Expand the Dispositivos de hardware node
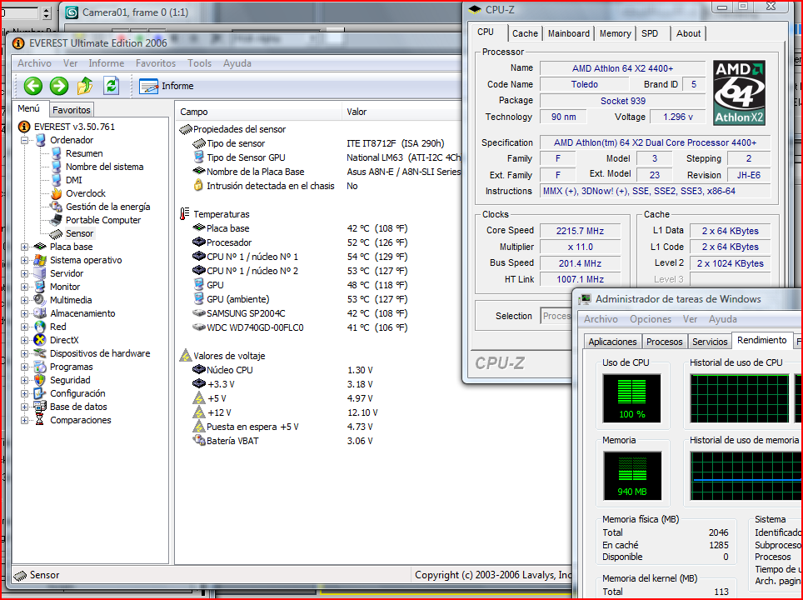Viewport: 803px width, 600px height. (24, 353)
